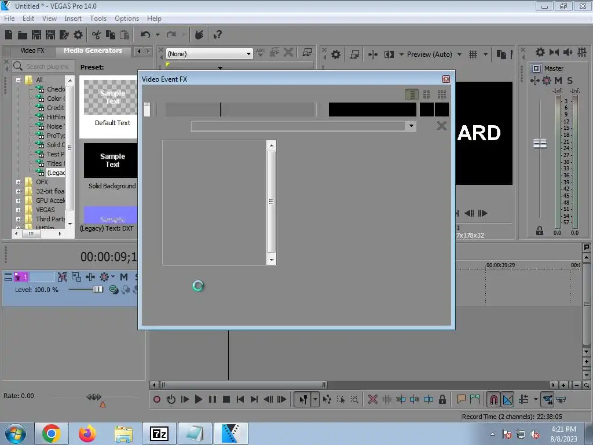593x445 pixels.
Task: Click the Undo arrow icon
Action: [x=145, y=35]
